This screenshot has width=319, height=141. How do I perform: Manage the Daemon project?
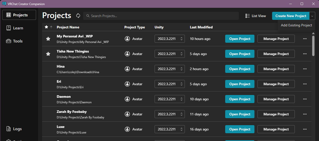pos(276,99)
